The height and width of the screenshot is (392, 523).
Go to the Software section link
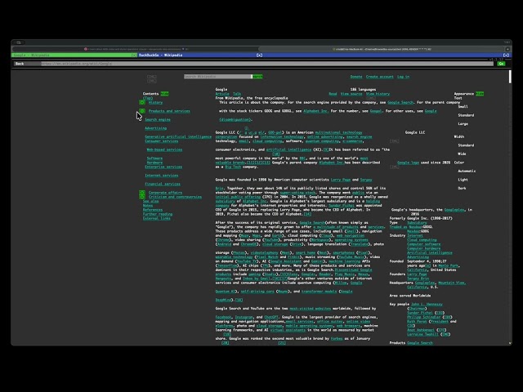(x=154, y=158)
